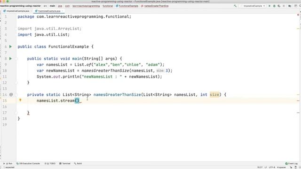This screenshot has height=169, width=301.
Task: Click the 'size:' parameter hint on line 10
Action: (x=160, y=70)
